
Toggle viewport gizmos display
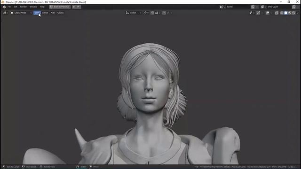tap(258, 13)
